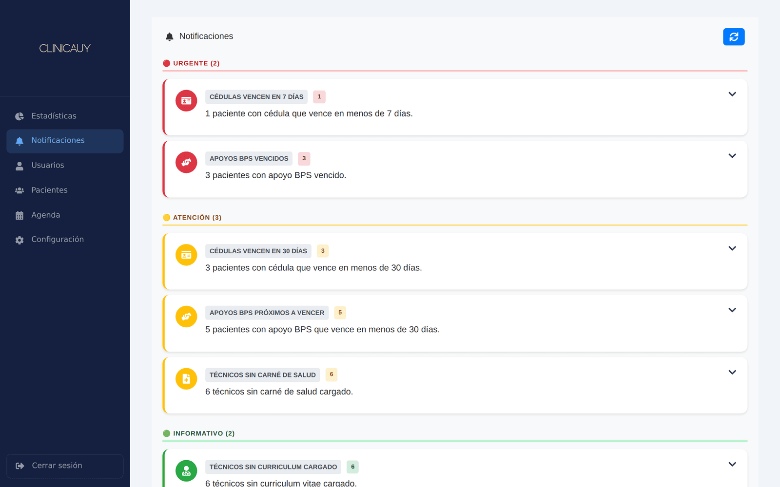Viewport: 780px width, 487px height.
Task: Expand the Técnicos sin carné de salud card
Action: [732, 372]
